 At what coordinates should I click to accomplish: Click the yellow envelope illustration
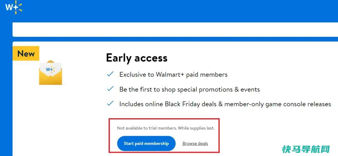(51, 73)
